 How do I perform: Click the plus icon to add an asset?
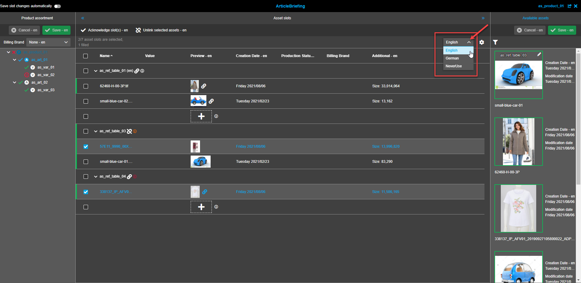(x=201, y=116)
